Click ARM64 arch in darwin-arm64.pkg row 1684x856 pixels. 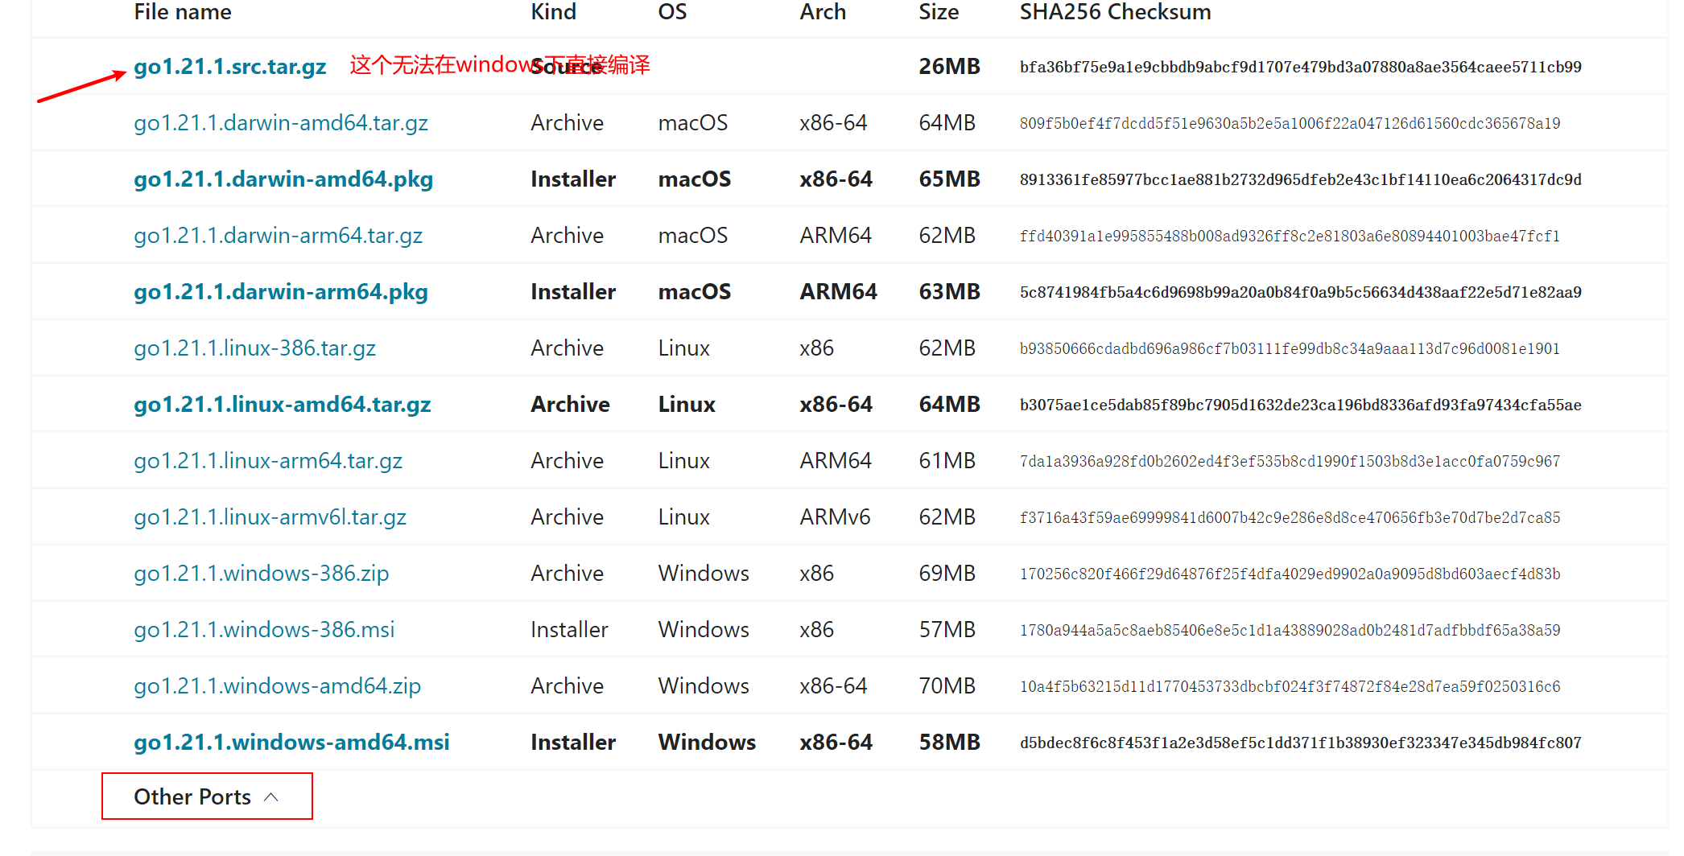[x=838, y=292]
